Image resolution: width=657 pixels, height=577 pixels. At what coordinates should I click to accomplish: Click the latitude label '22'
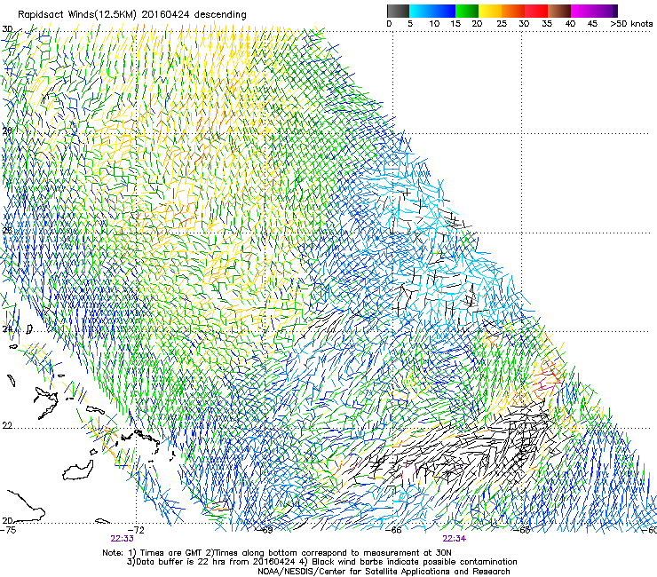coord(7,426)
